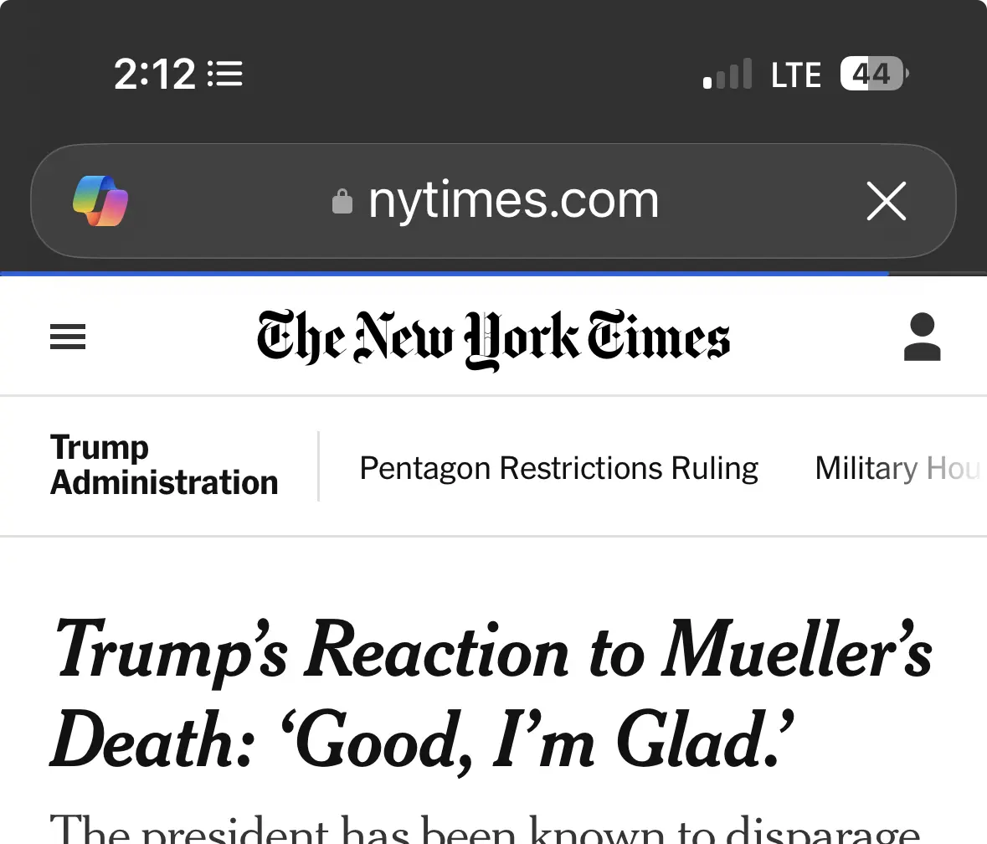Screen dimensions: 987x844
Task: Tap the list icon next to the clock
Action: (224, 75)
